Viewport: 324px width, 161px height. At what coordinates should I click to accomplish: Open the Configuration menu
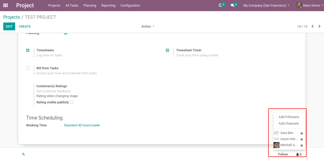coord(130,5)
